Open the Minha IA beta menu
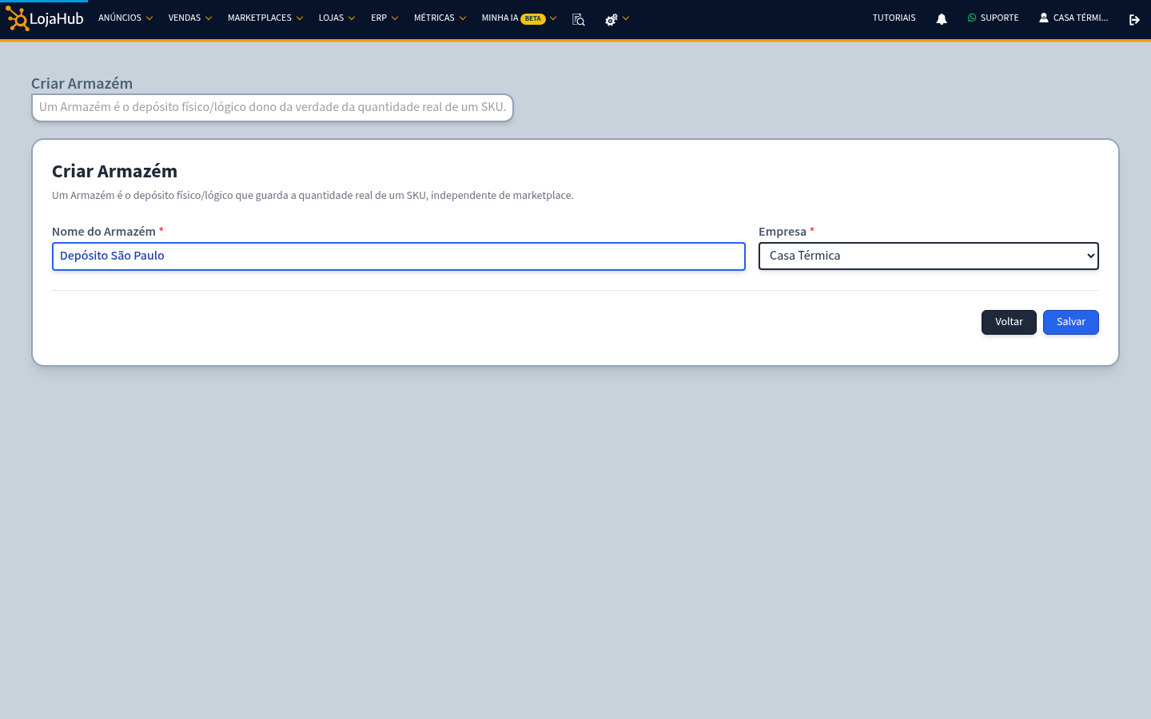Image resolution: width=1151 pixels, height=719 pixels. click(x=519, y=18)
